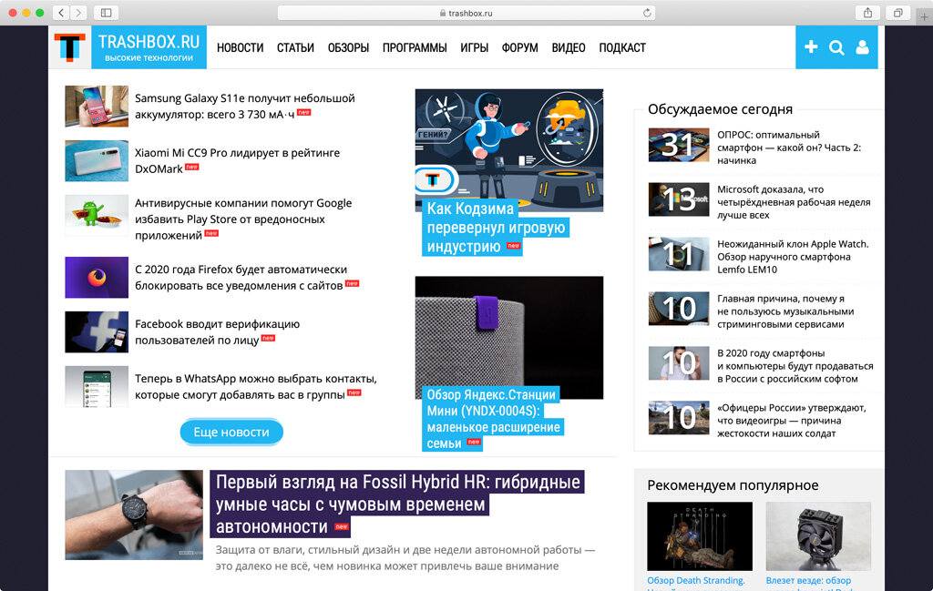Open Safari share icon
The height and width of the screenshot is (591, 933).
867,13
